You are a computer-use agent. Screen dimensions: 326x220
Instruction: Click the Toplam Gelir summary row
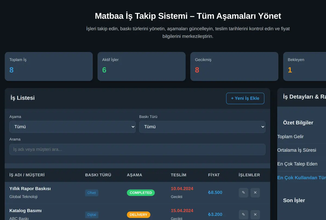pyautogui.click(x=302, y=137)
